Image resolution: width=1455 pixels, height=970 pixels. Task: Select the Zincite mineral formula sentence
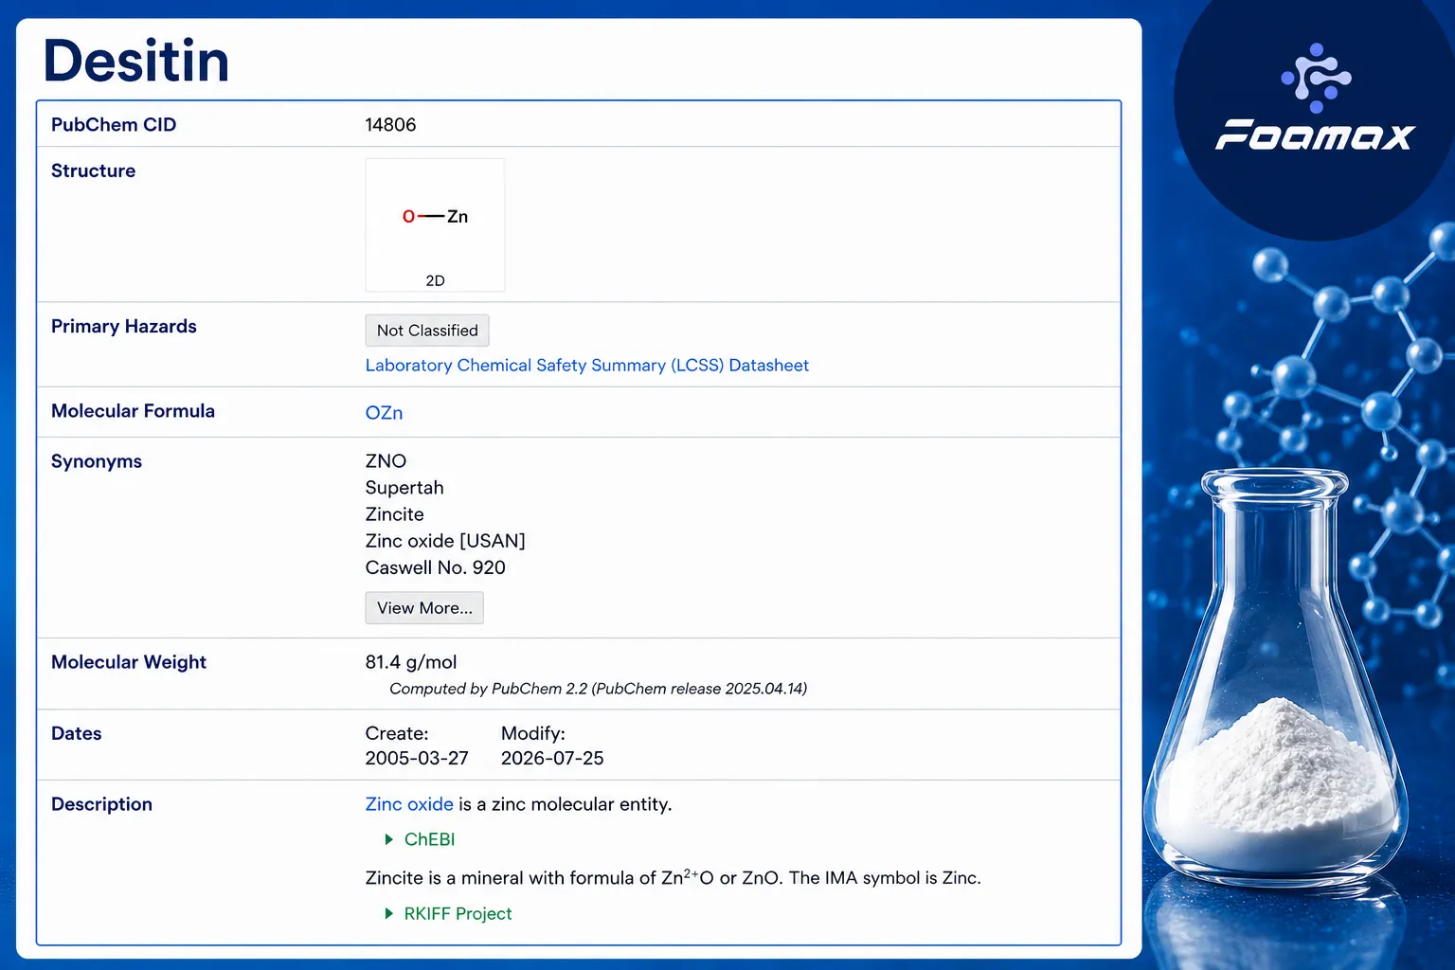pos(674,877)
